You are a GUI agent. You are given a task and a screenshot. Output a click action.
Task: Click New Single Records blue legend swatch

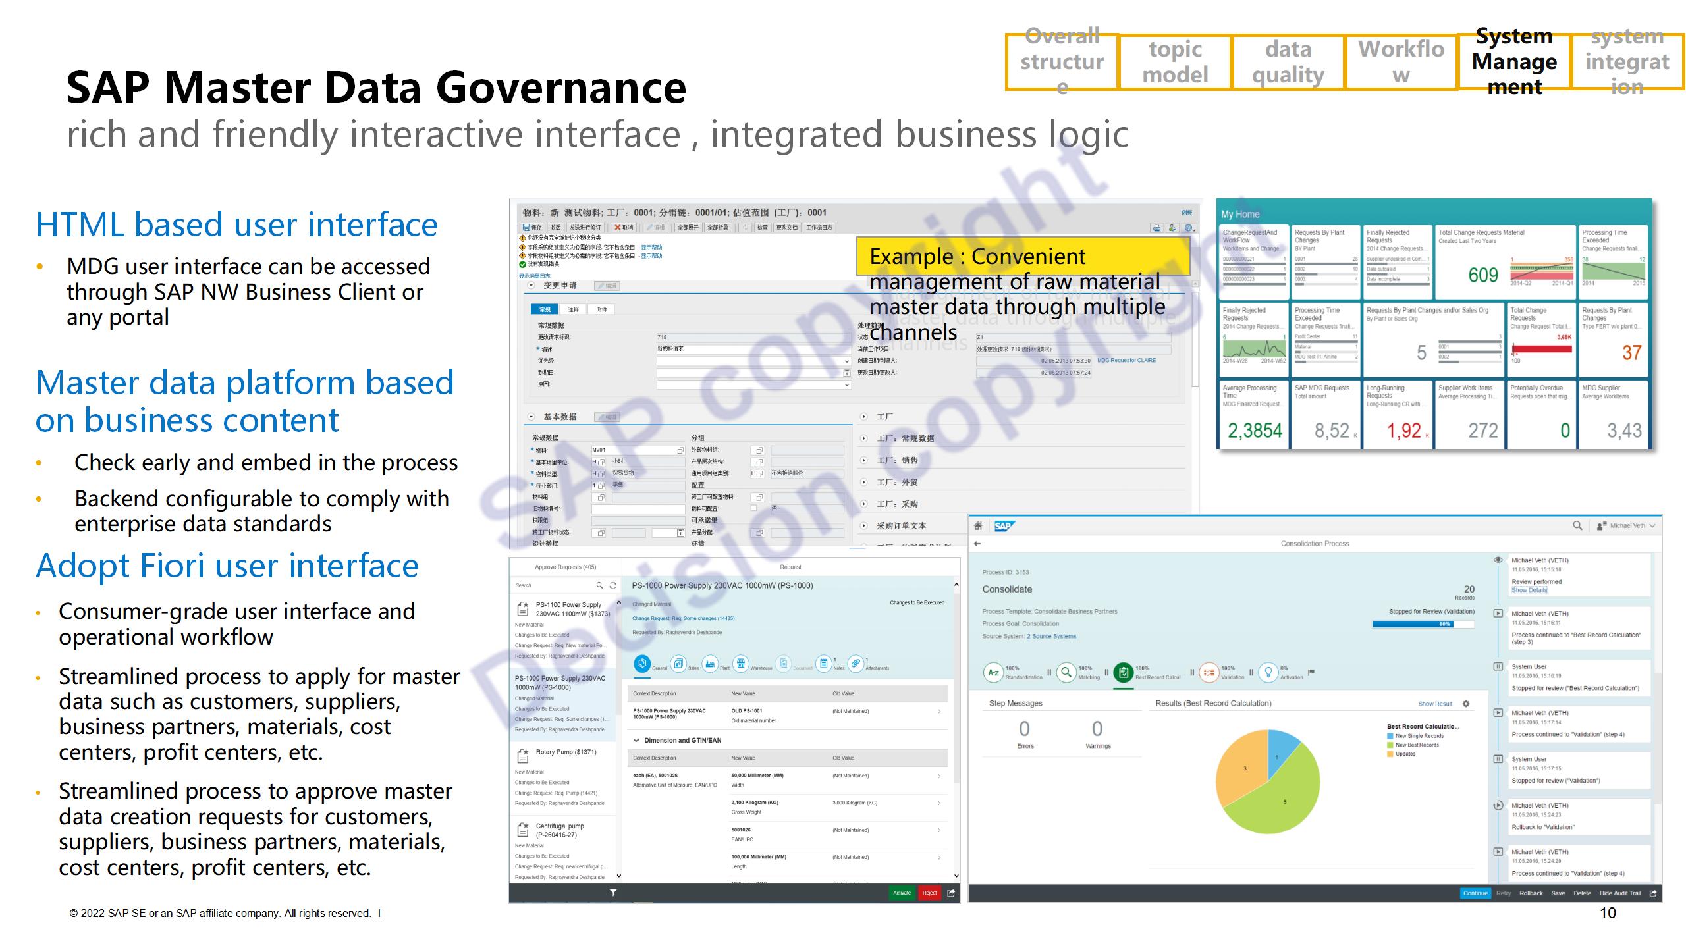[1390, 736]
